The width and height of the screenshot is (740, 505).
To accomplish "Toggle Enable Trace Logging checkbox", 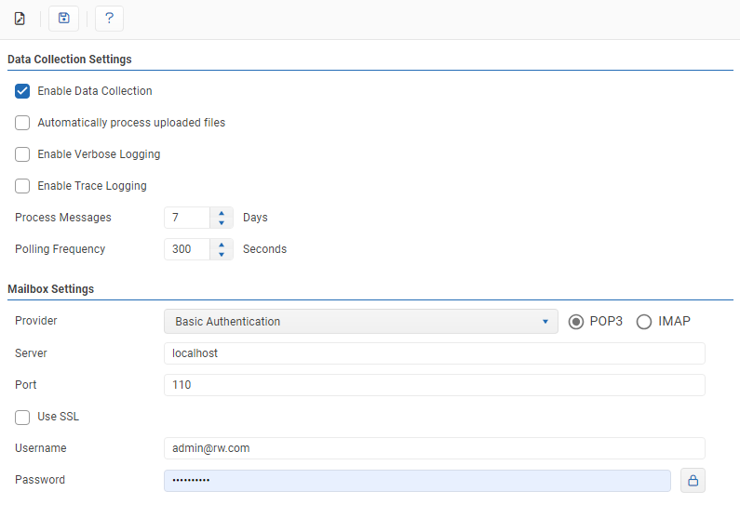I will coord(22,186).
